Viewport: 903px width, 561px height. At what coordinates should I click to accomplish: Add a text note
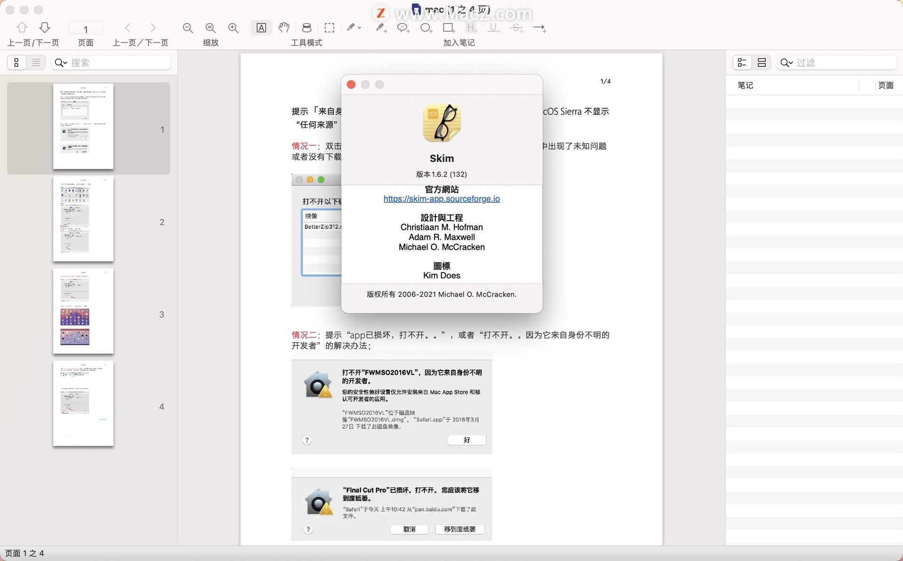pos(381,28)
